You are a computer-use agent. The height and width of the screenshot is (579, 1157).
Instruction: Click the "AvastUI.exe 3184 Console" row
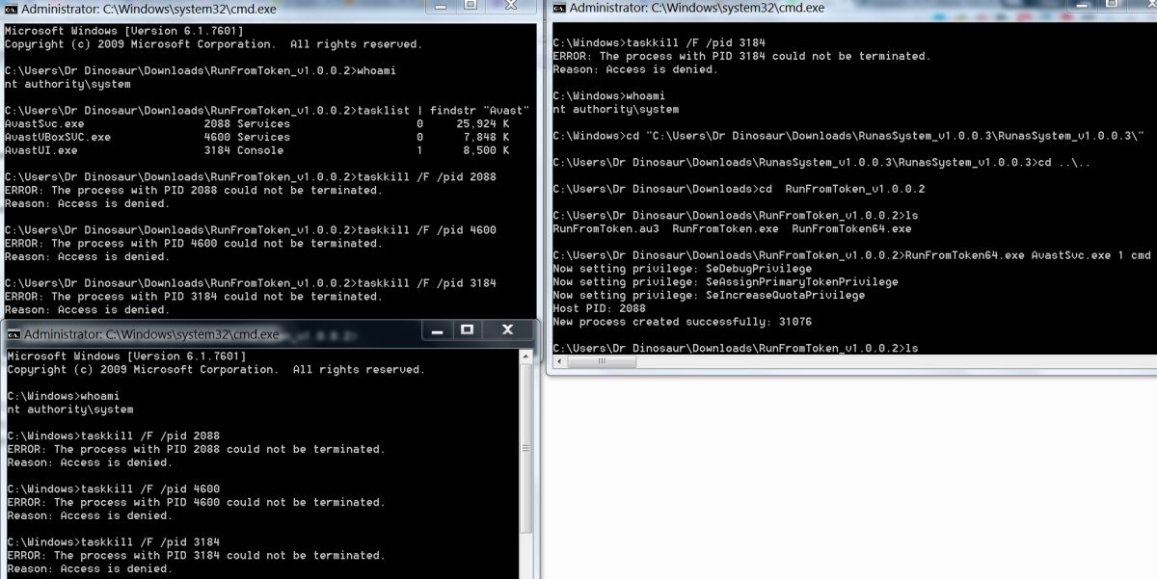(x=257, y=150)
